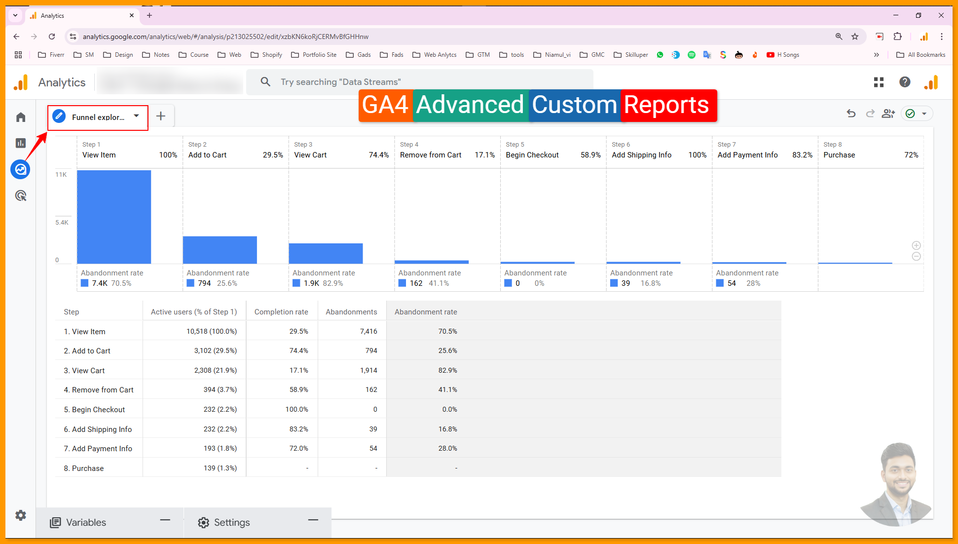Open the Advertising sidebar icon
Screen dimensions: 958x544
coord(21,196)
